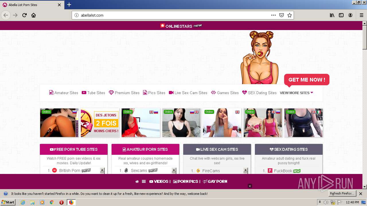
Task: Show site information icon in address bar
Action: coord(77,15)
